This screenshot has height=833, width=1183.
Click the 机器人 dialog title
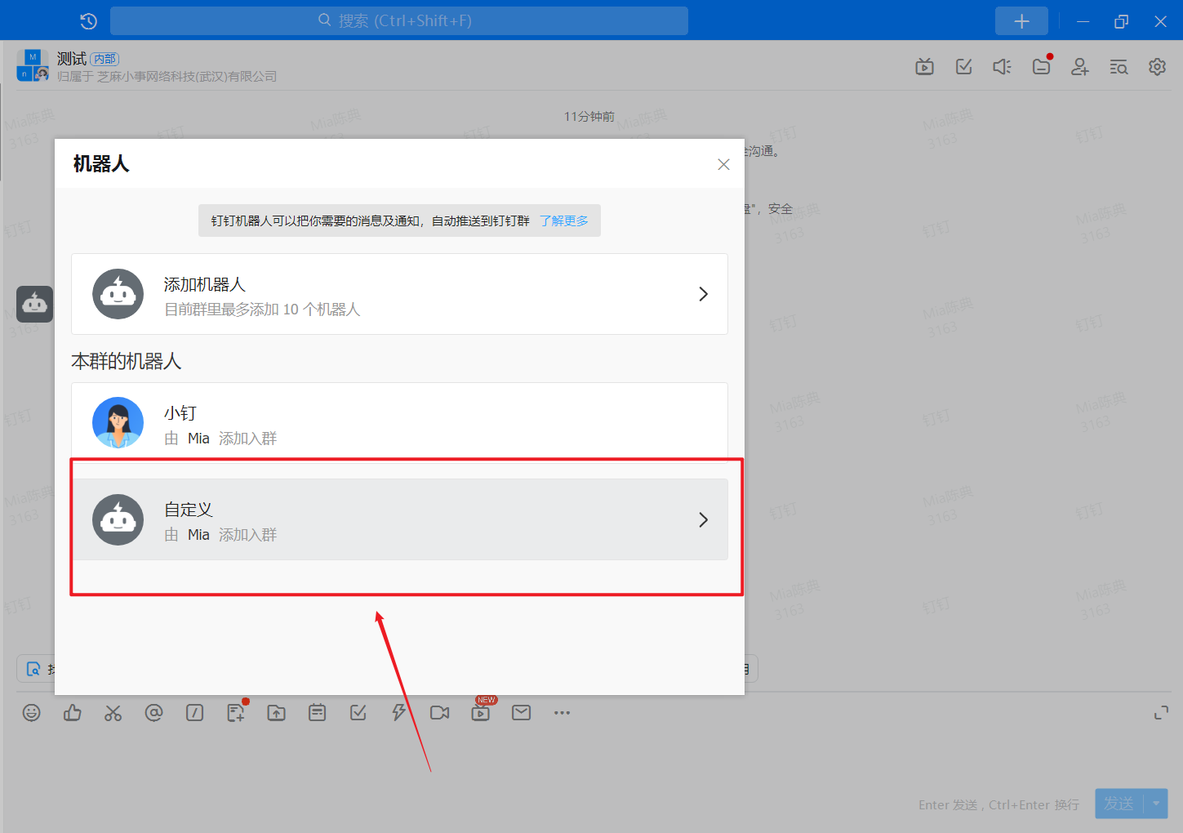click(101, 164)
